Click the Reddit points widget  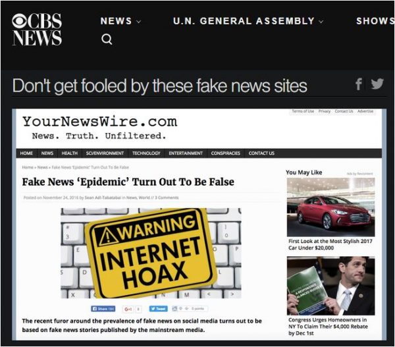point(190,308)
